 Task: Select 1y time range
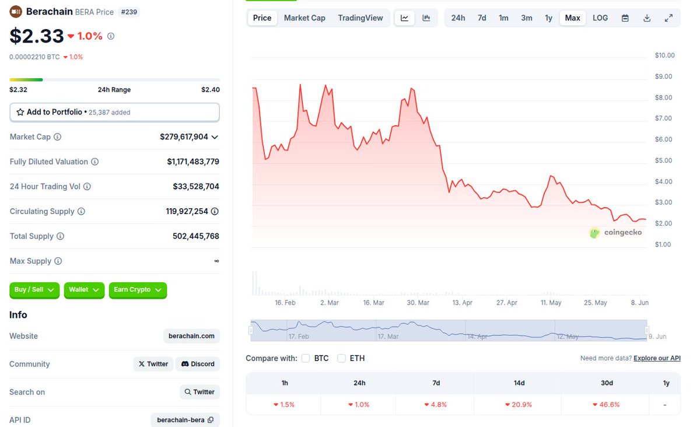click(548, 18)
